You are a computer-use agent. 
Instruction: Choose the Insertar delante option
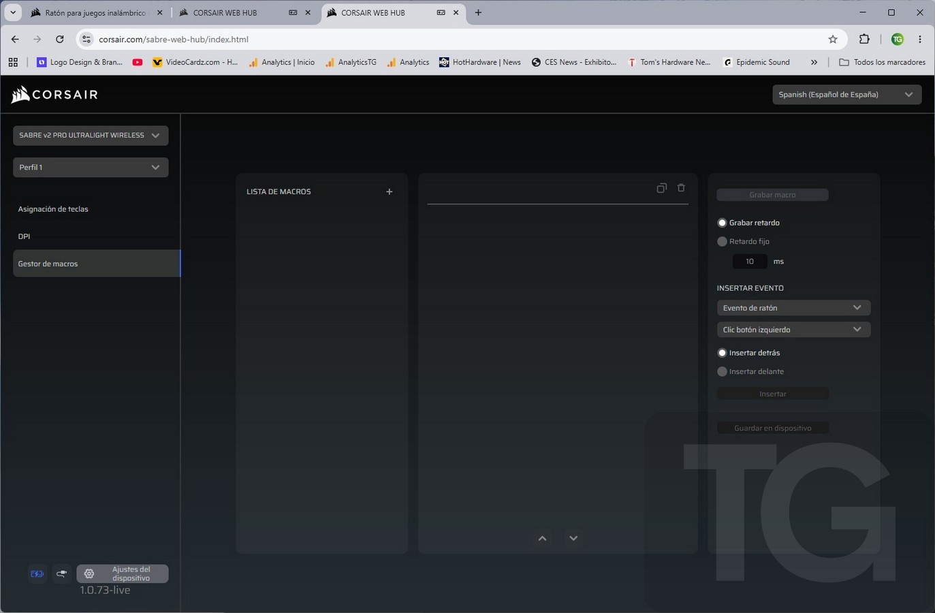pos(722,372)
